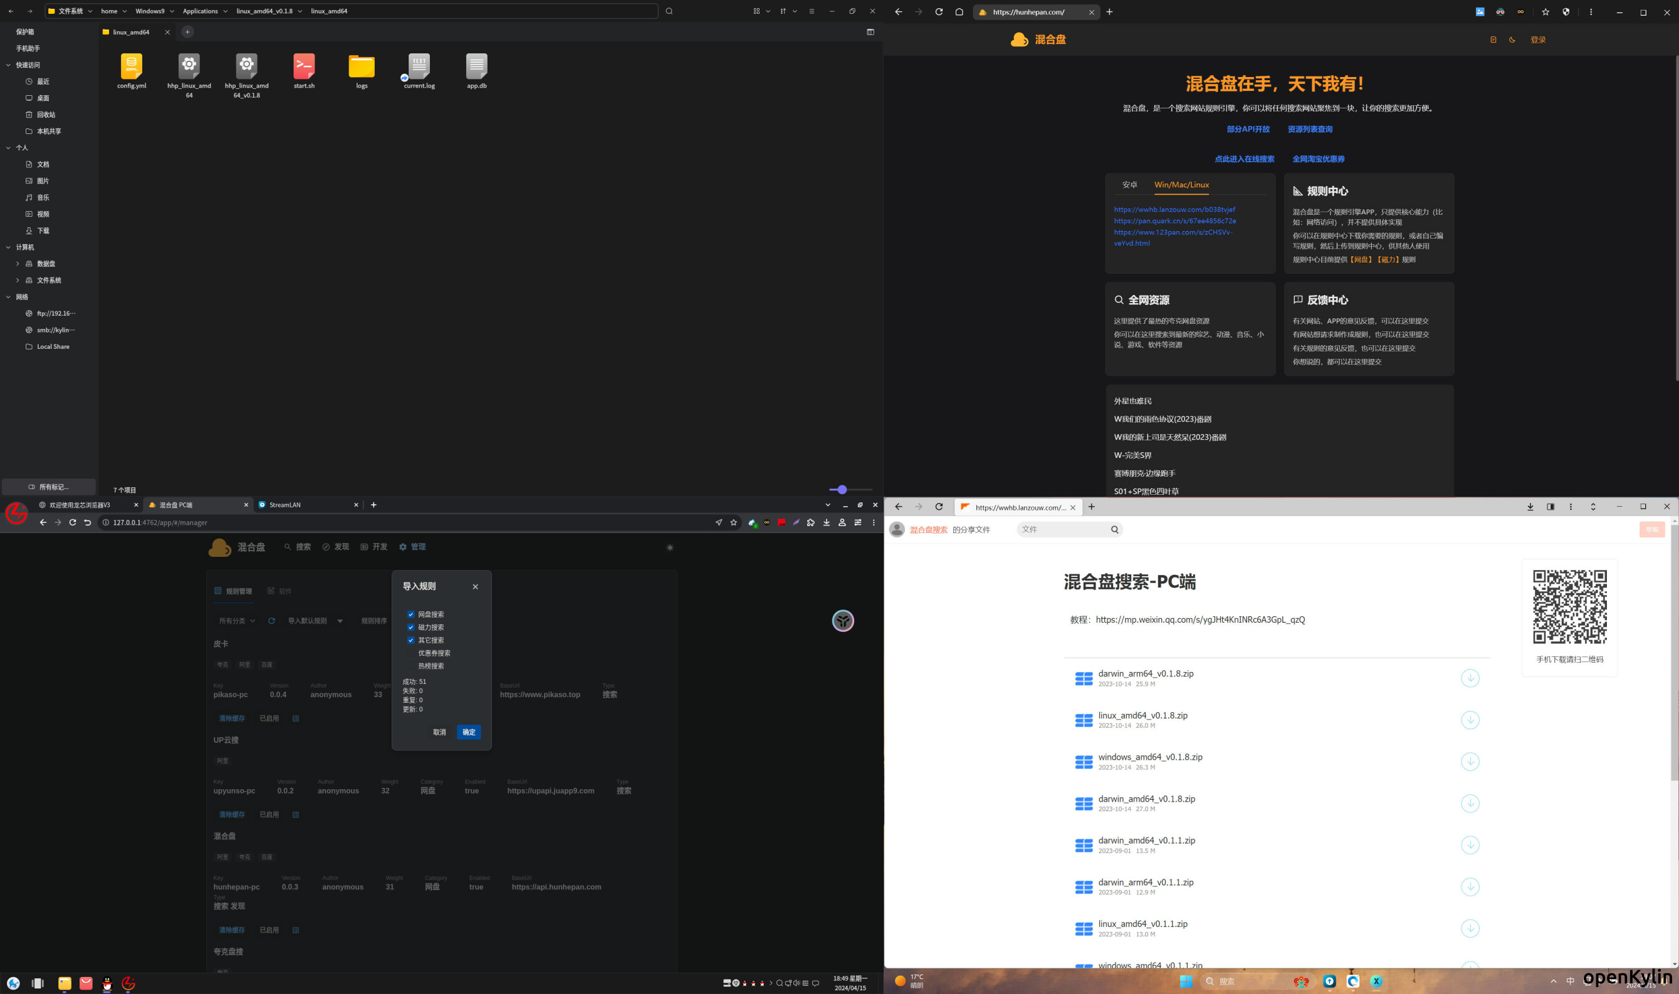Switch to the 安卓 download tab
1679x994 pixels.
pyautogui.click(x=1129, y=185)
